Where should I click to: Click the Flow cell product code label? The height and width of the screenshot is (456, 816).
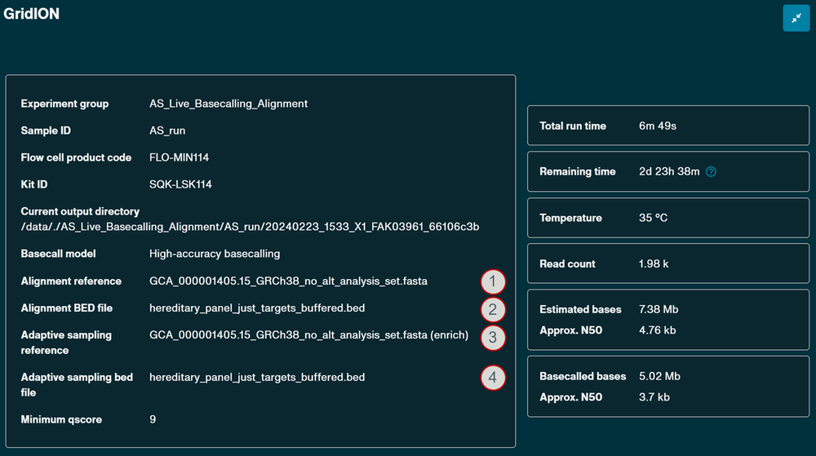point(76,157)
